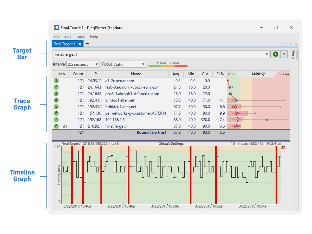Screen dimensions: 312x234
Task: Expand the target address combo box
Action: click(x=266, y=54)
